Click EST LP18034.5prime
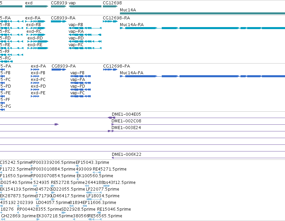The height and width of the screenshot is (221, 285). [x=103, y=196]
